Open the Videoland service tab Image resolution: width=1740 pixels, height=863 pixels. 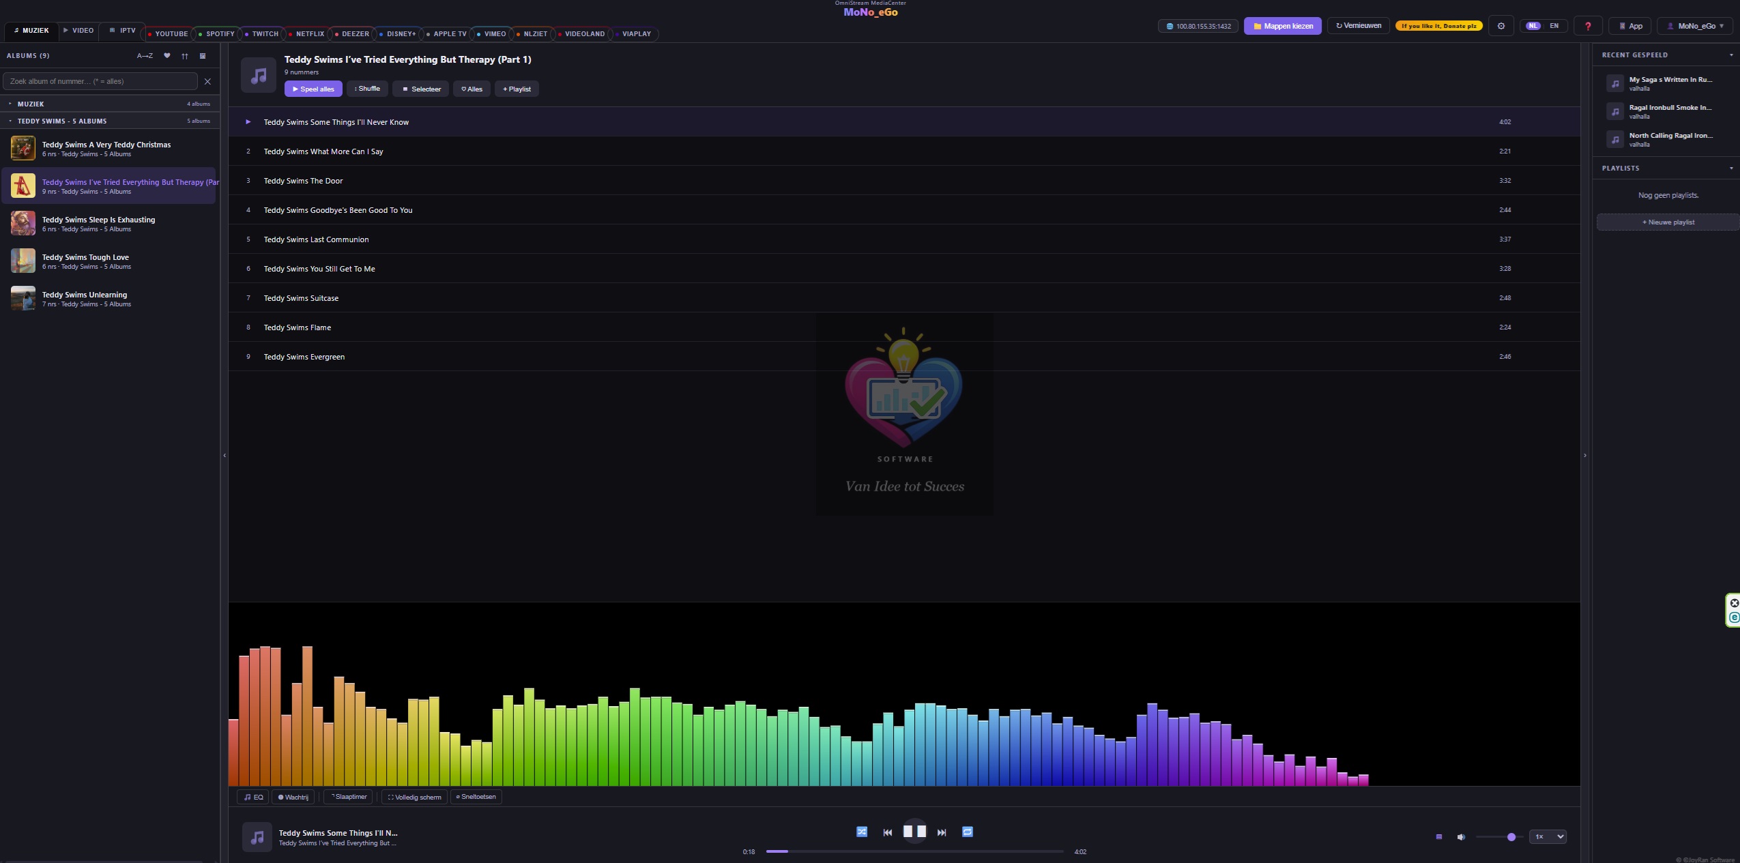click(x=581, y=33)
